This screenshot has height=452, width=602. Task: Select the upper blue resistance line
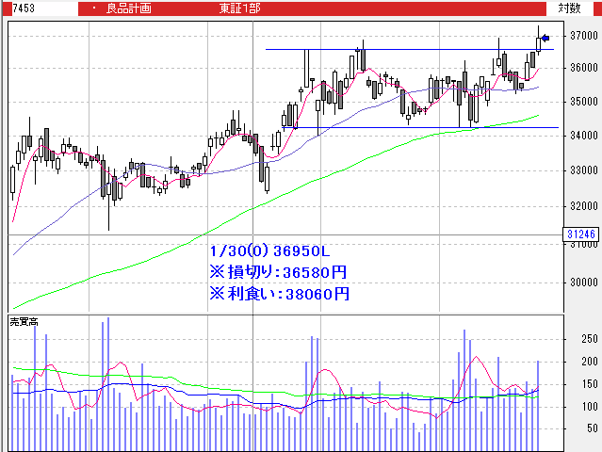(x=396, y=49)
